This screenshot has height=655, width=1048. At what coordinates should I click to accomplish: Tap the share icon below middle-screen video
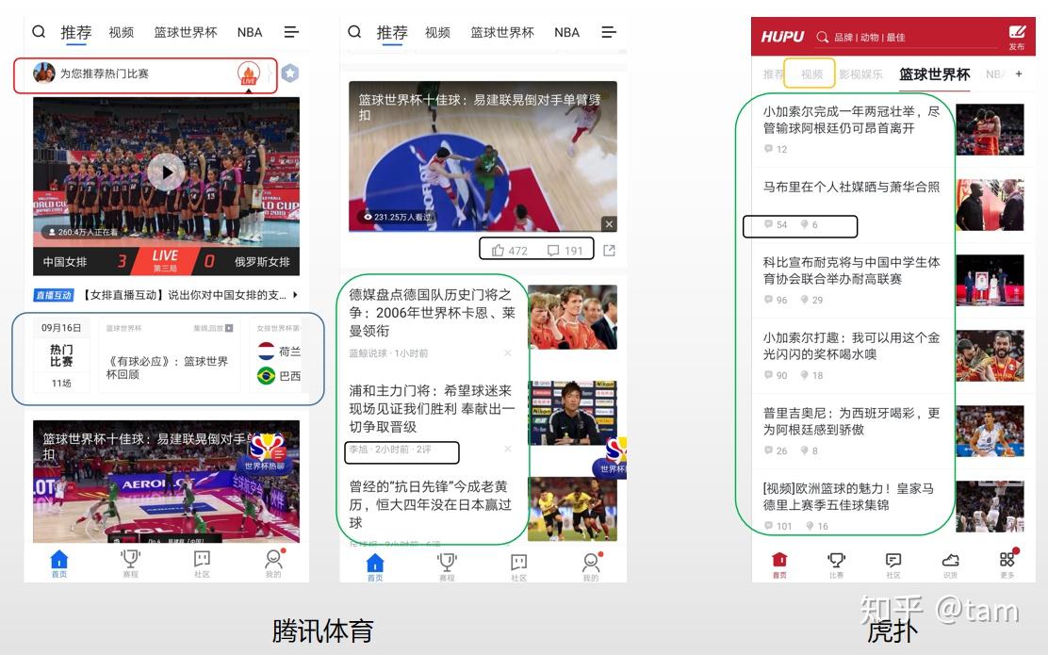(x=609, y=250)
